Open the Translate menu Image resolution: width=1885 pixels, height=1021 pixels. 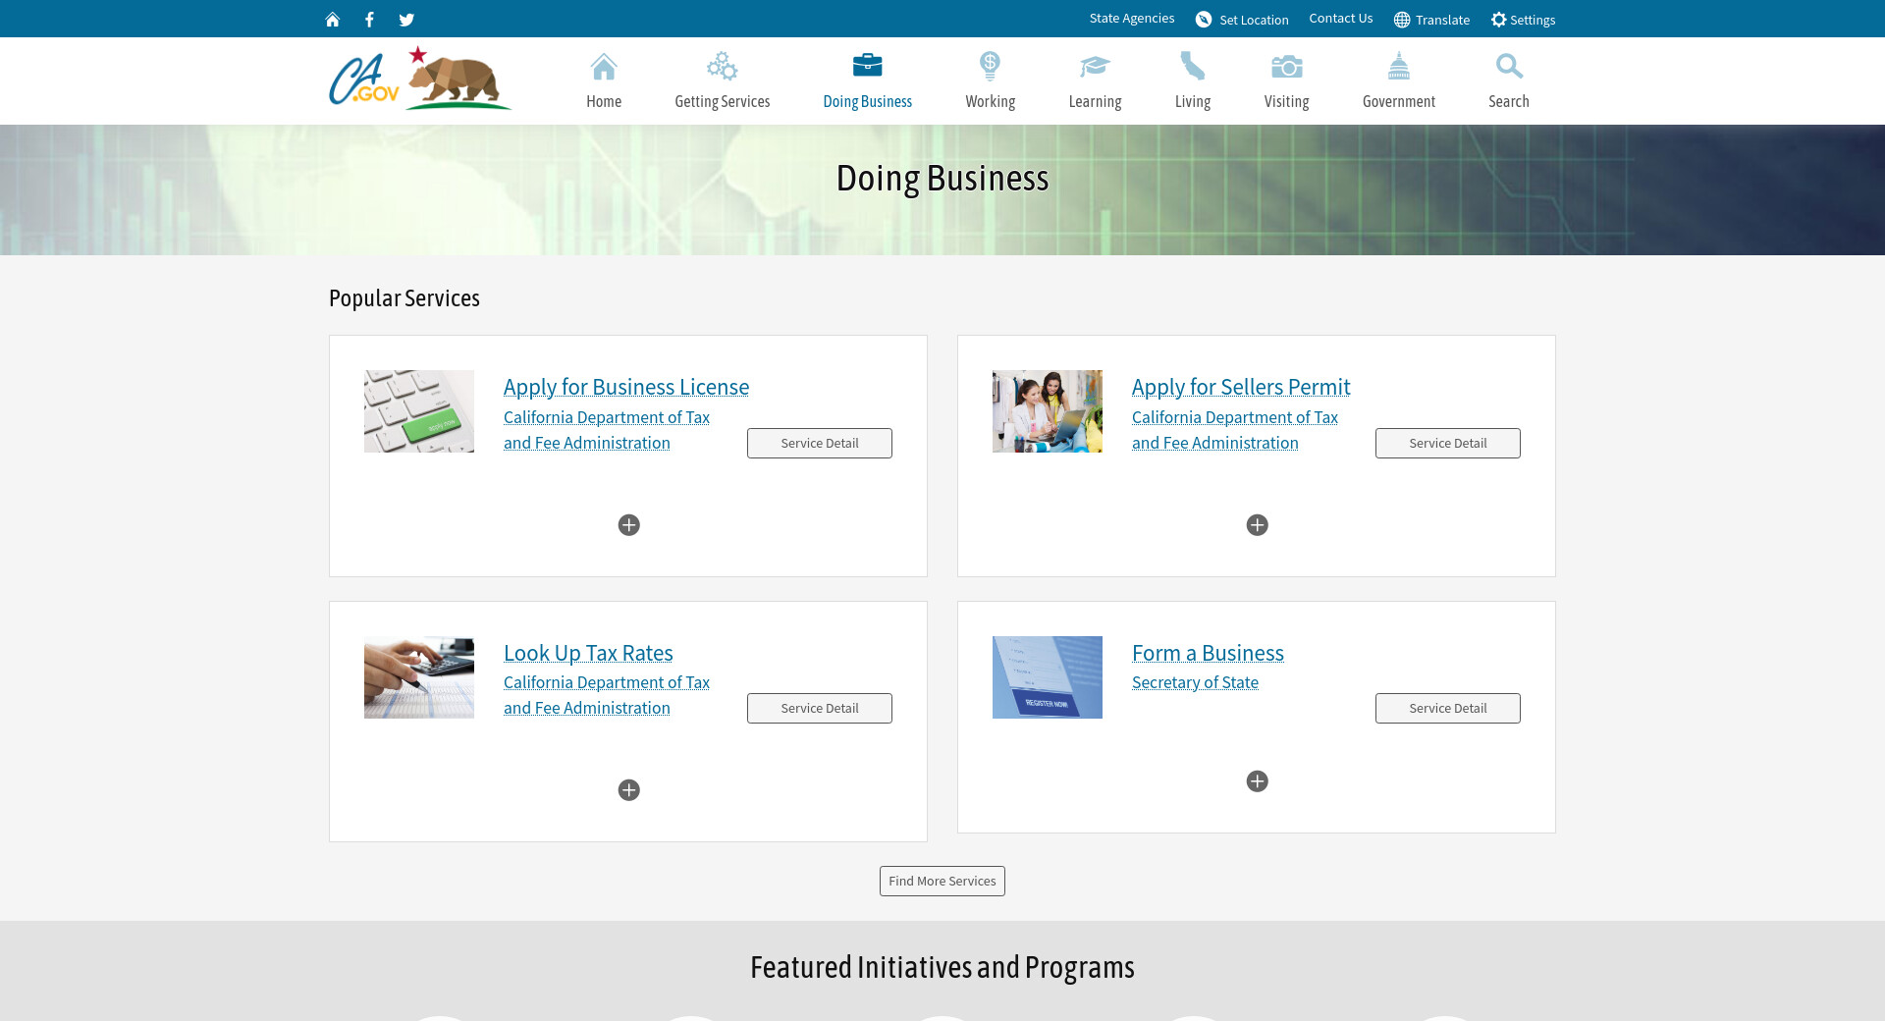[x=1431, y=20]
